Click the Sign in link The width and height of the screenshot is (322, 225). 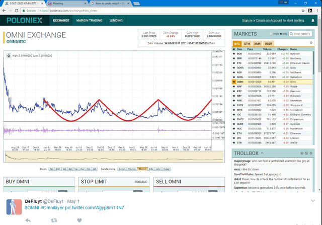247,20
